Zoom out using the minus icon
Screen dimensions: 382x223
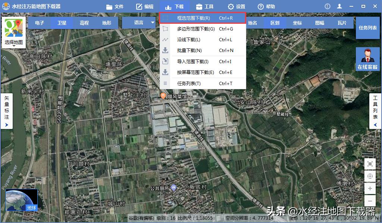point(370,200)
